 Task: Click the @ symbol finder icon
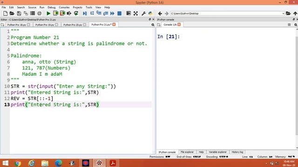(39, 13)
